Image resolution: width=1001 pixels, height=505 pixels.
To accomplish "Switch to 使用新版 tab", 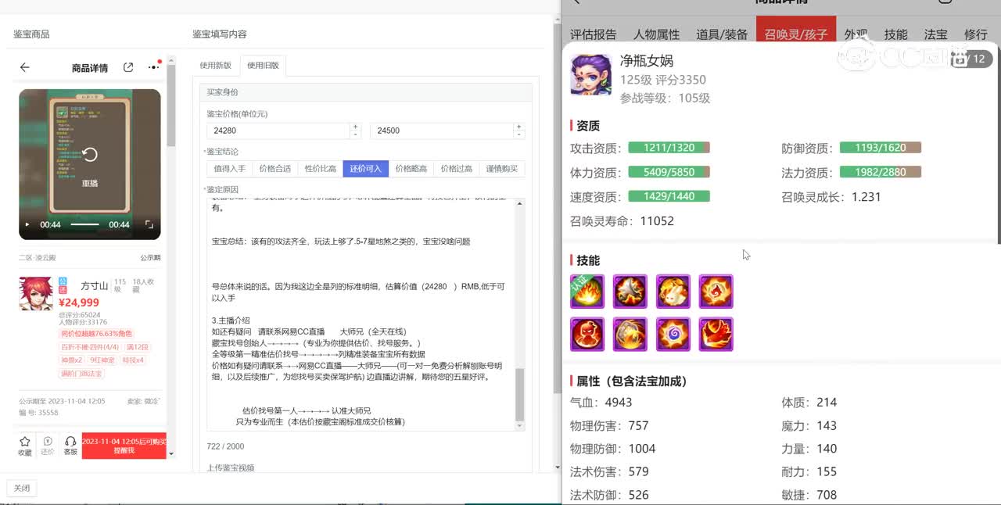I will tap(216, 66).
